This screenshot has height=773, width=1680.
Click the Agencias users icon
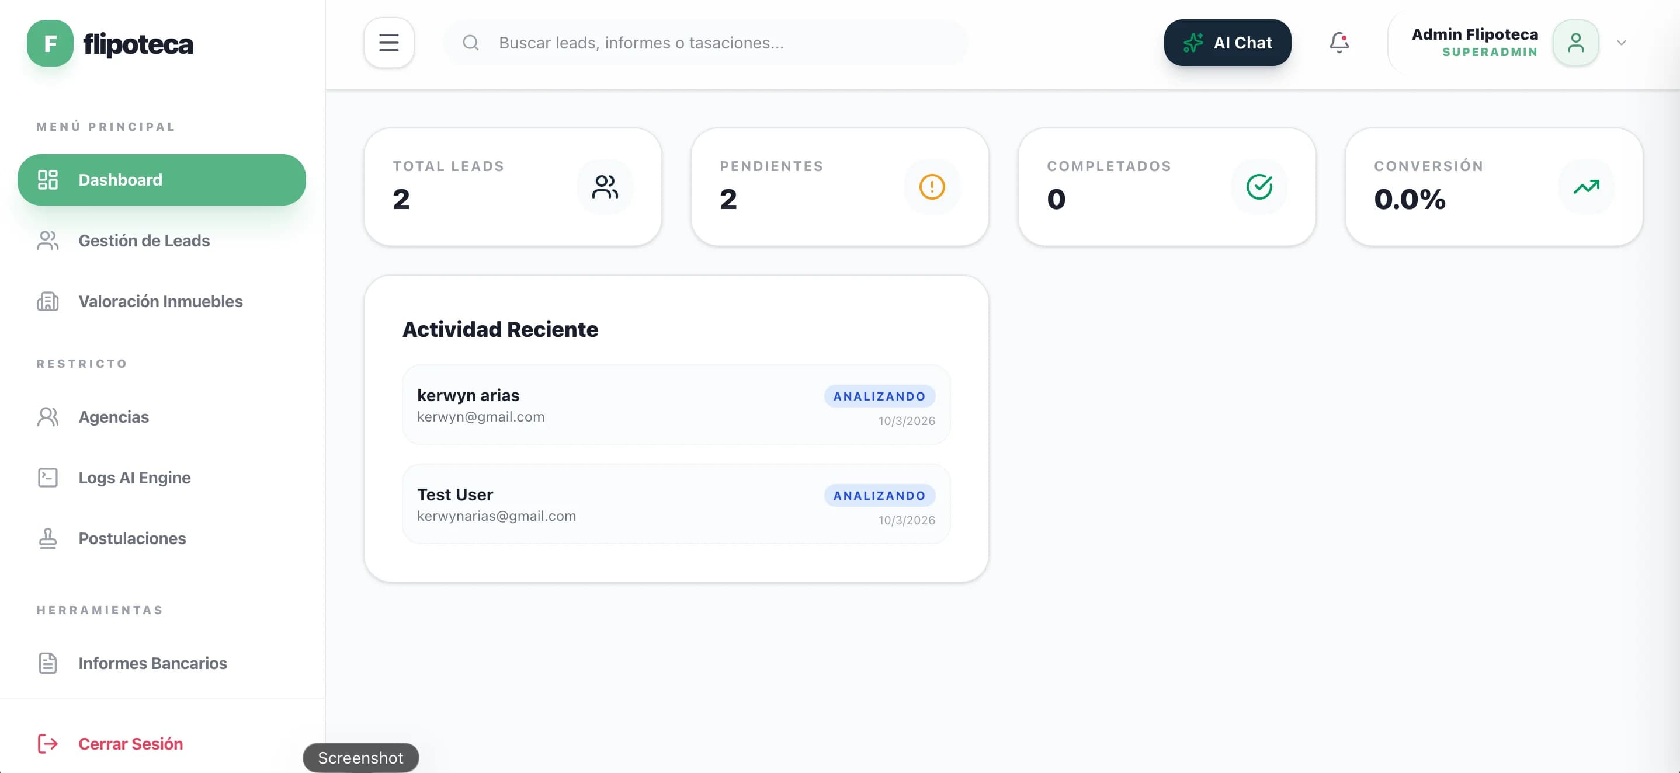pyautogui.click(x=48, y=417)
